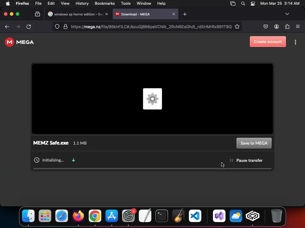Click the Stage Manager menu bar icon
305x228 pixels.
pyautogui.click(x=233, y=4)
